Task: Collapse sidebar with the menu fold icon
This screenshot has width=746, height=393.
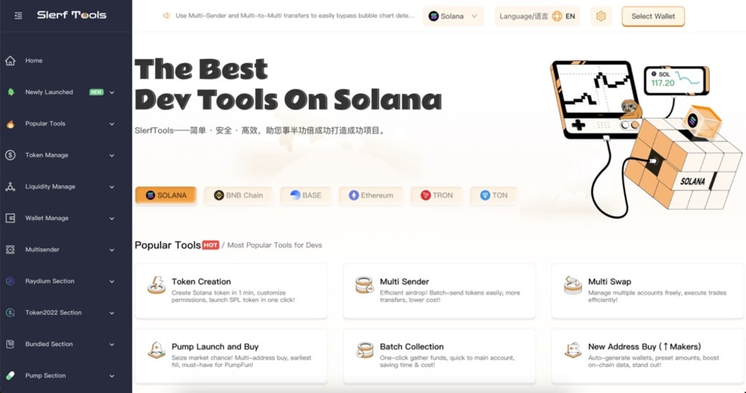Action: pyautogui.click(x=18, y=16)
